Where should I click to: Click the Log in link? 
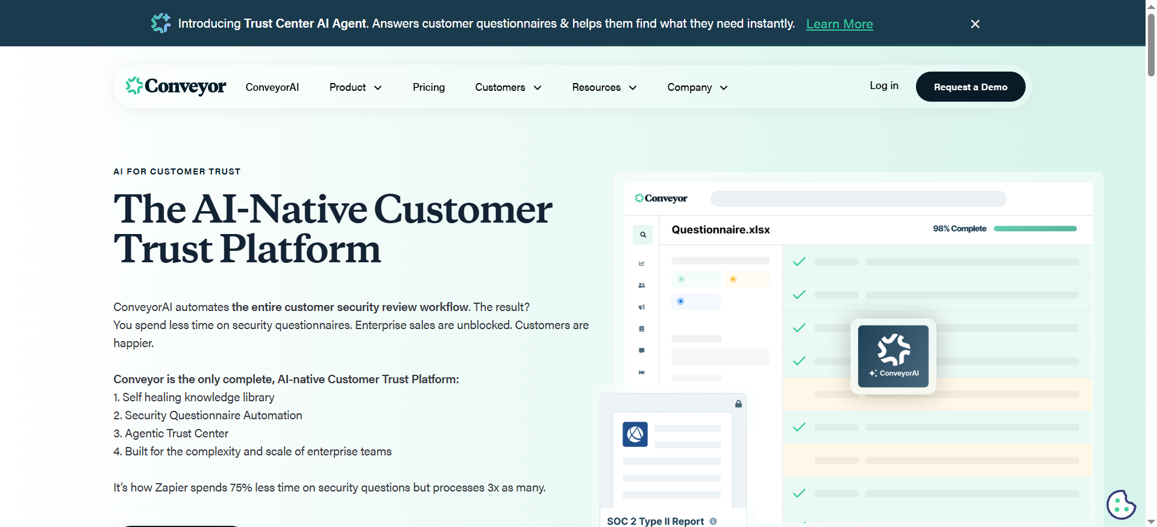(884, 85)
